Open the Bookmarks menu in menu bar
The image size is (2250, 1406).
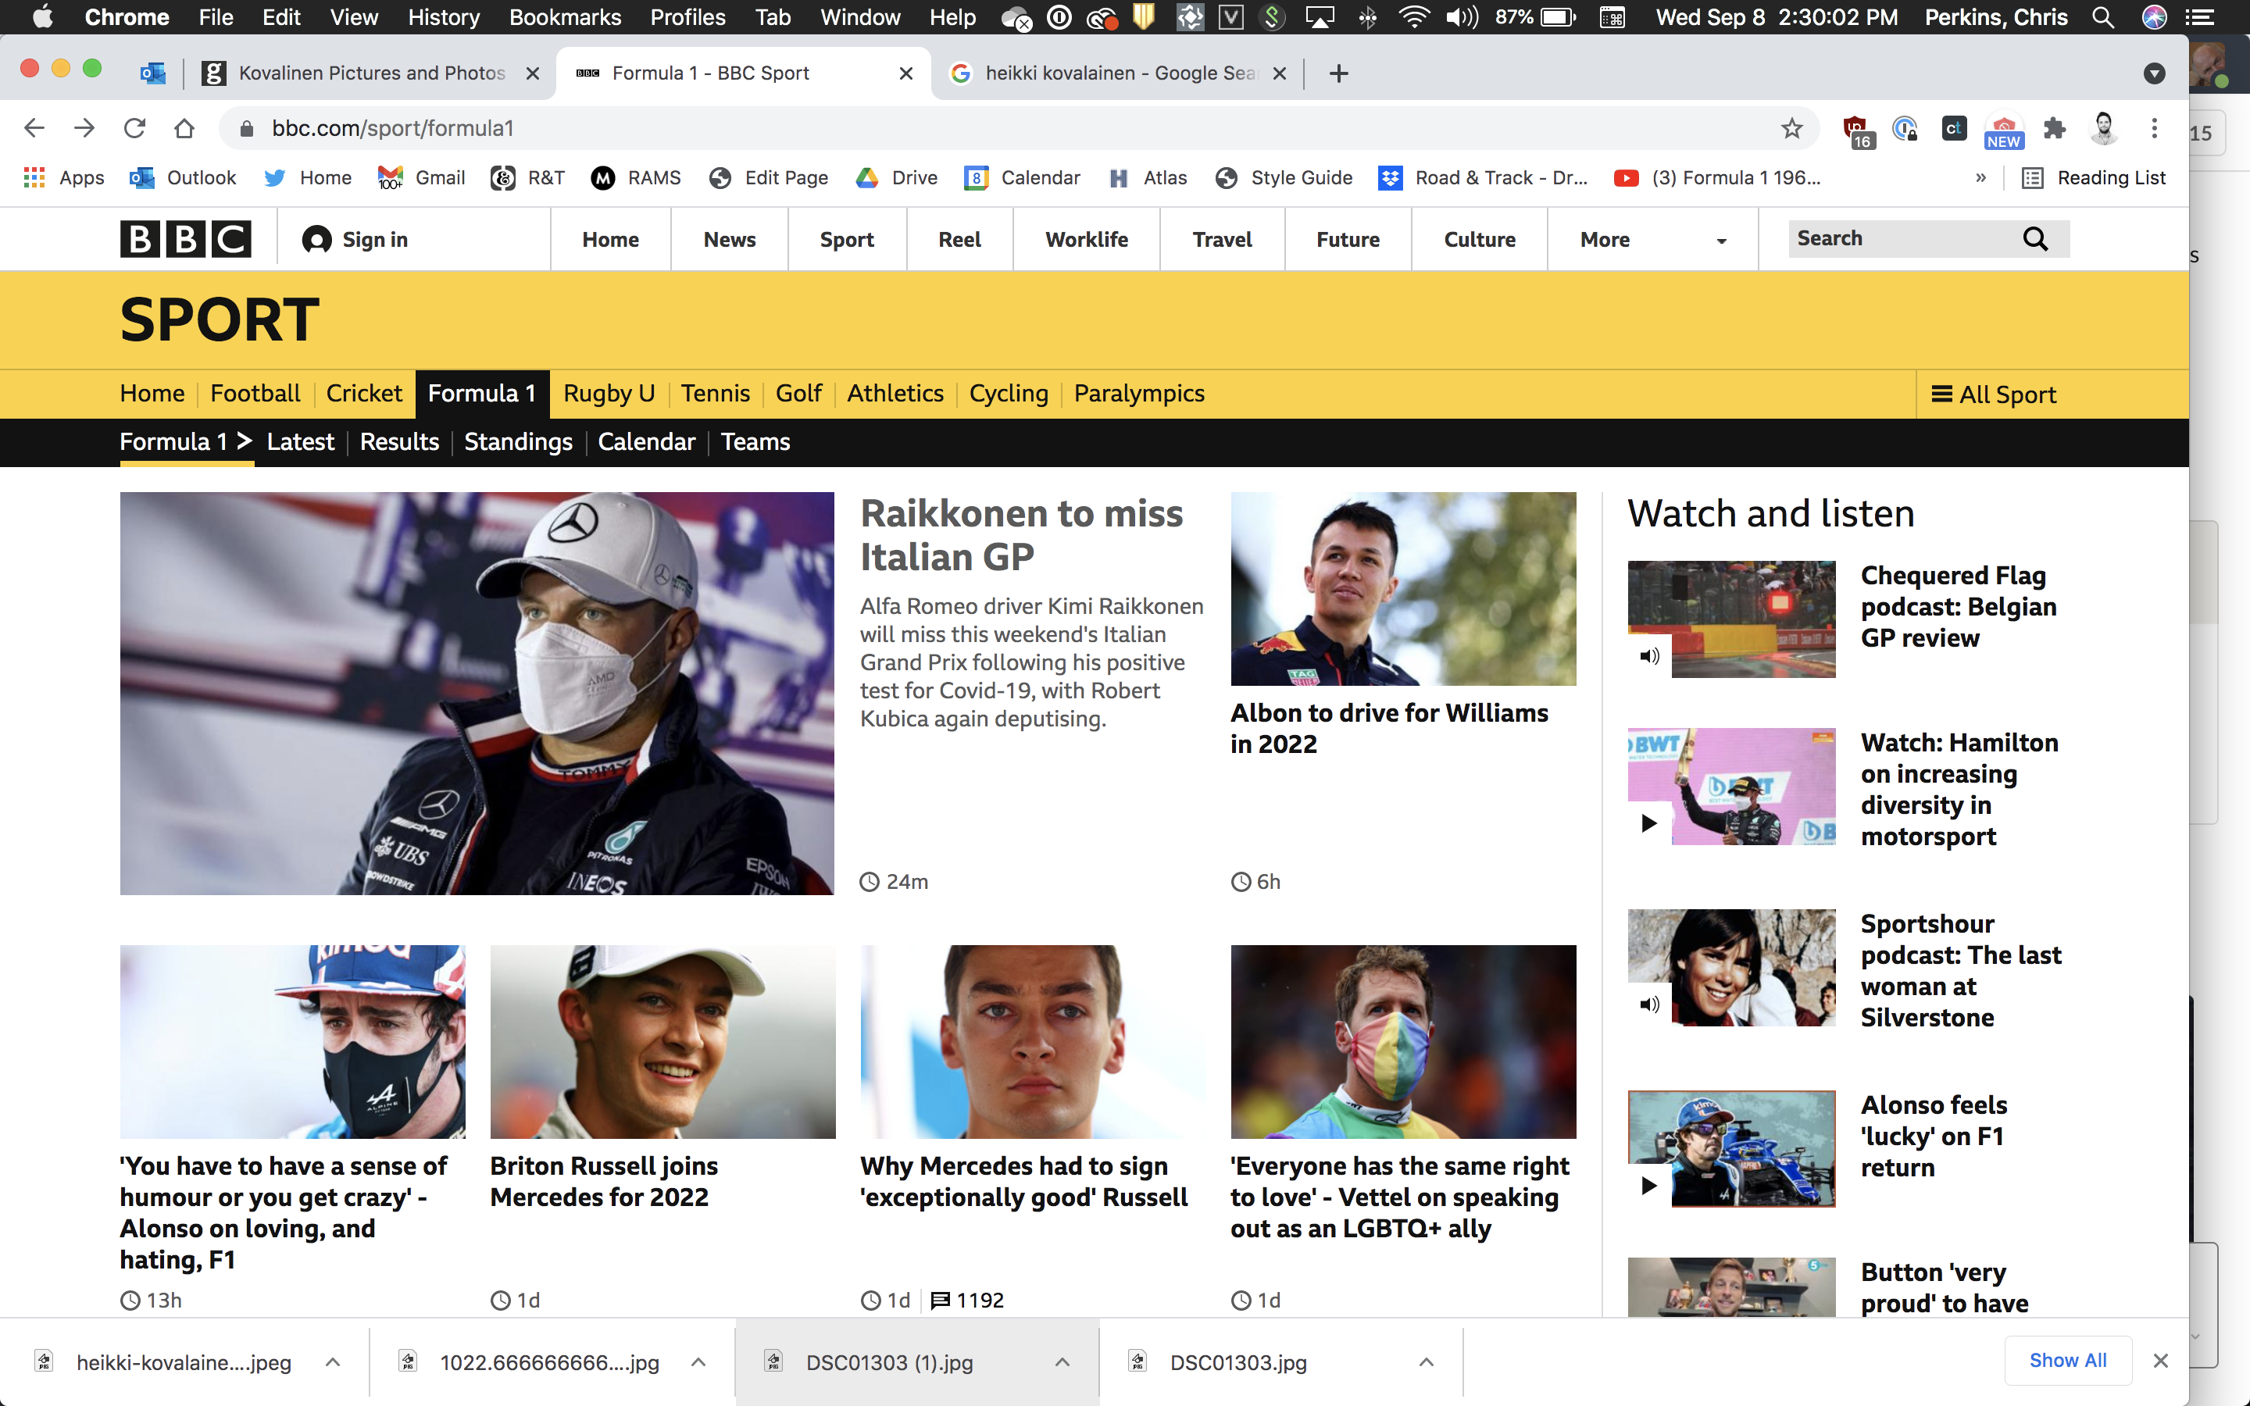[x=564, y=16]
